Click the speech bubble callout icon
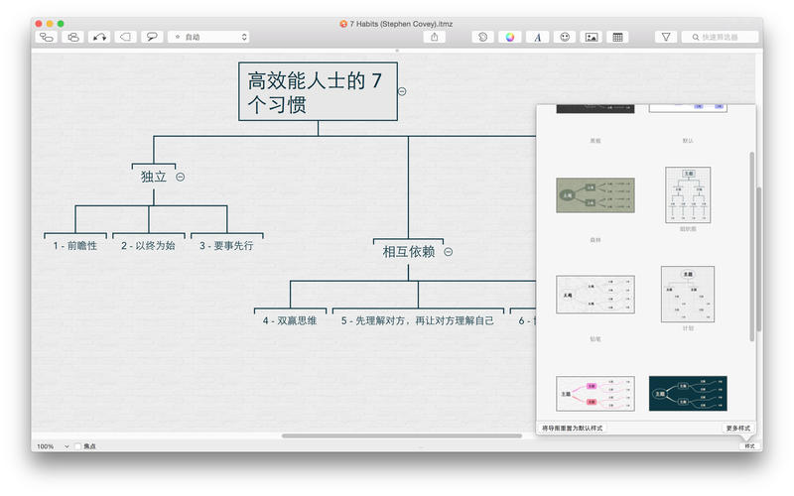Viewport: 794px width, 496px height. (152, 37)
